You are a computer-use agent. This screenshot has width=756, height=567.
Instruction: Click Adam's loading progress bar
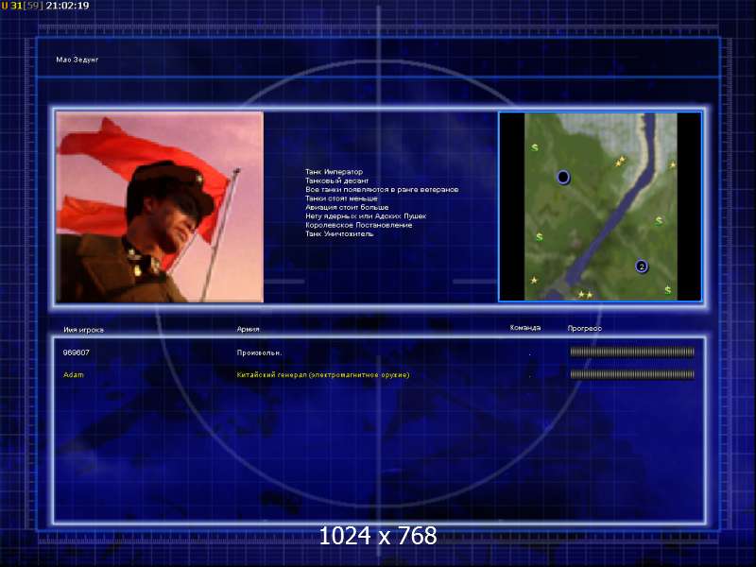(x=632, y=374)
